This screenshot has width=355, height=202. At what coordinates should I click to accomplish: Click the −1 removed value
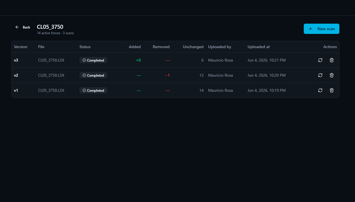tap(167, 75)
